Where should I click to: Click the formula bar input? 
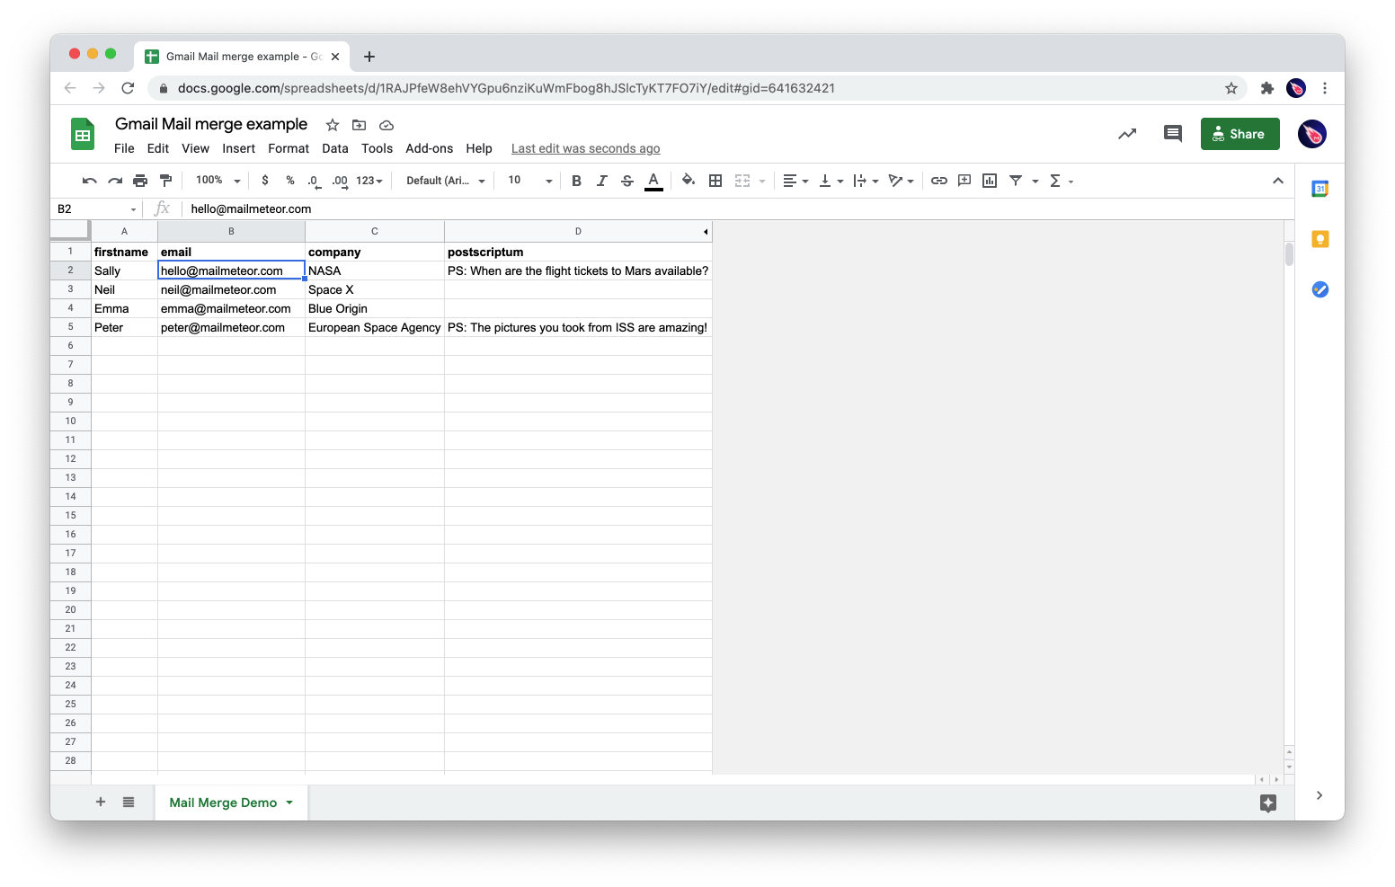click(x=737, y=208)
